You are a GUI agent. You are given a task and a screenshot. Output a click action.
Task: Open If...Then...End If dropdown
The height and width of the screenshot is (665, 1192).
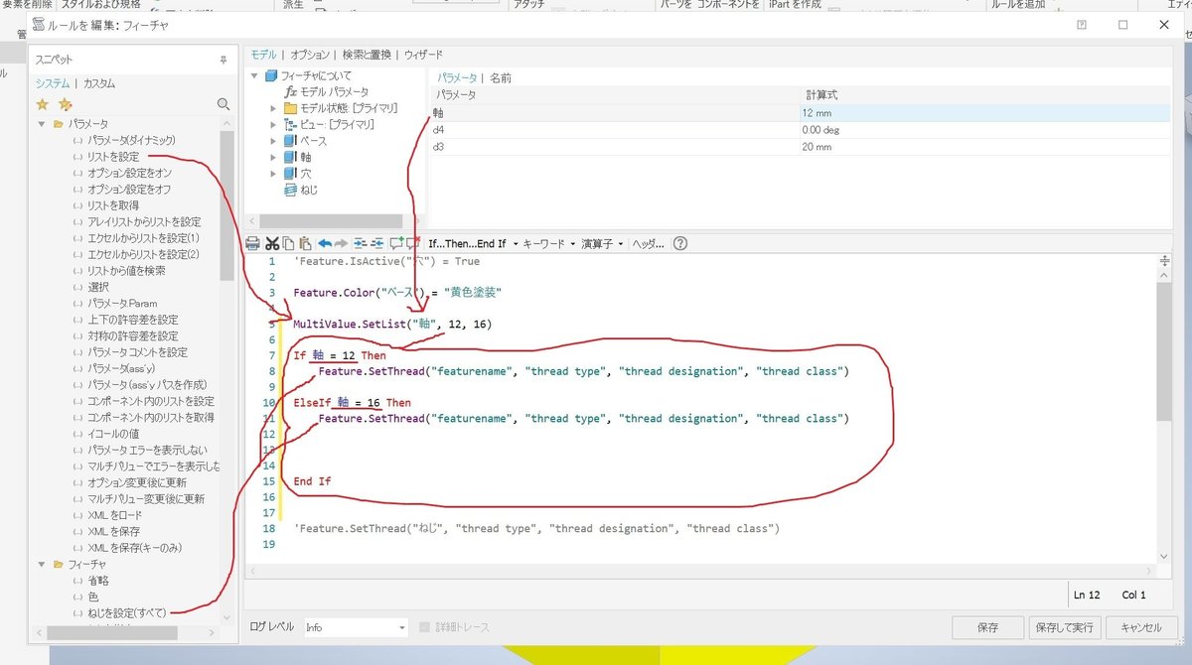473,243
